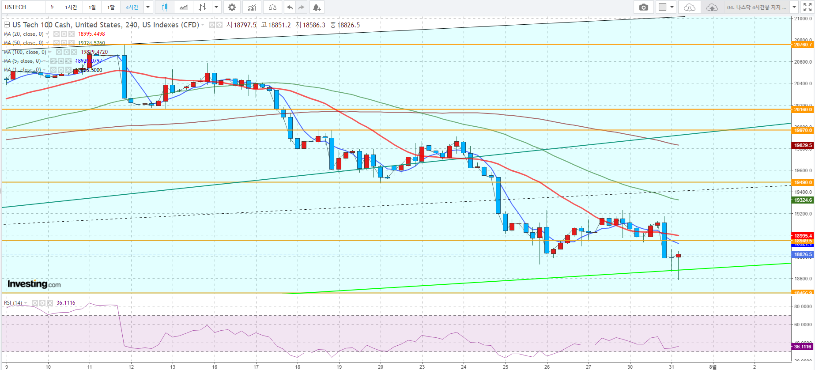This screenshot has height=370, width=815.
Task: Remove the MA 100 indicator
Action: 74,52
